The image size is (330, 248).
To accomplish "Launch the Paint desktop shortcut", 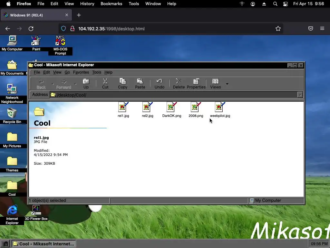I will [36, 43].
